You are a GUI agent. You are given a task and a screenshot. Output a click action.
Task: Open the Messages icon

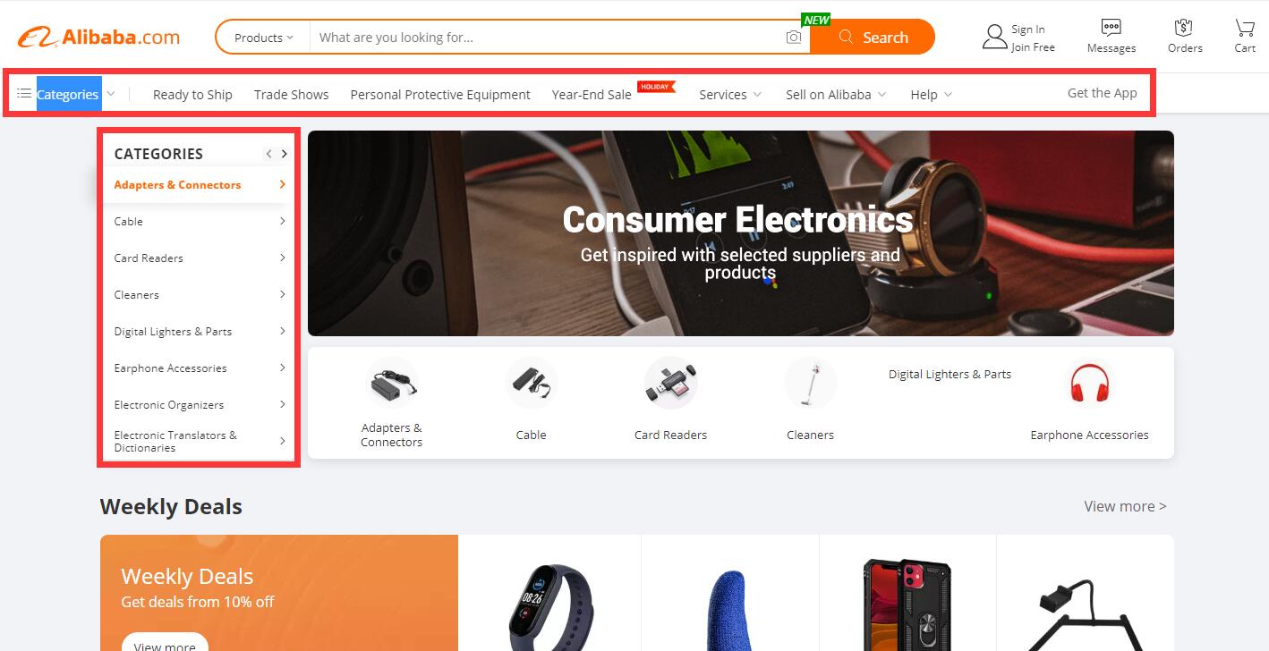click(1111, 28)
